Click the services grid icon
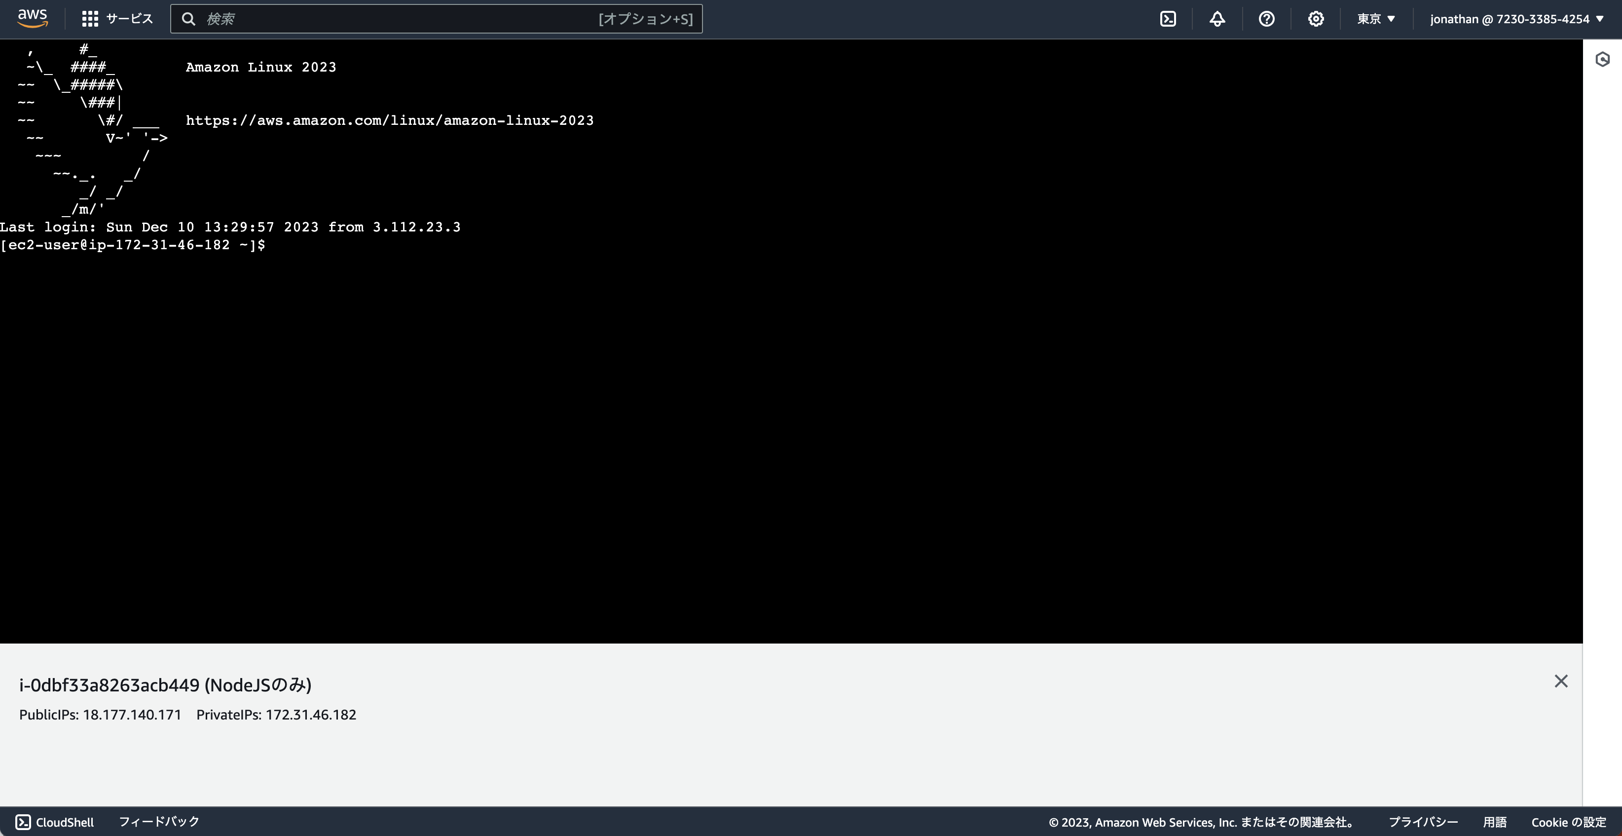1622x836 pixels. (x=90, y=19)
